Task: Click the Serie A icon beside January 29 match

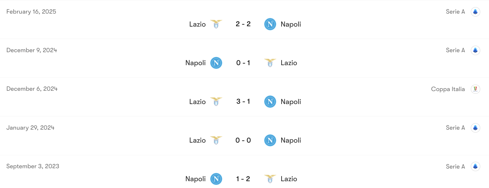Action: point(475,127)
